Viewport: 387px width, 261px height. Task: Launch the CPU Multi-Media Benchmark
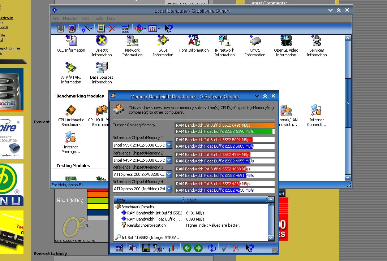point(99,116)
